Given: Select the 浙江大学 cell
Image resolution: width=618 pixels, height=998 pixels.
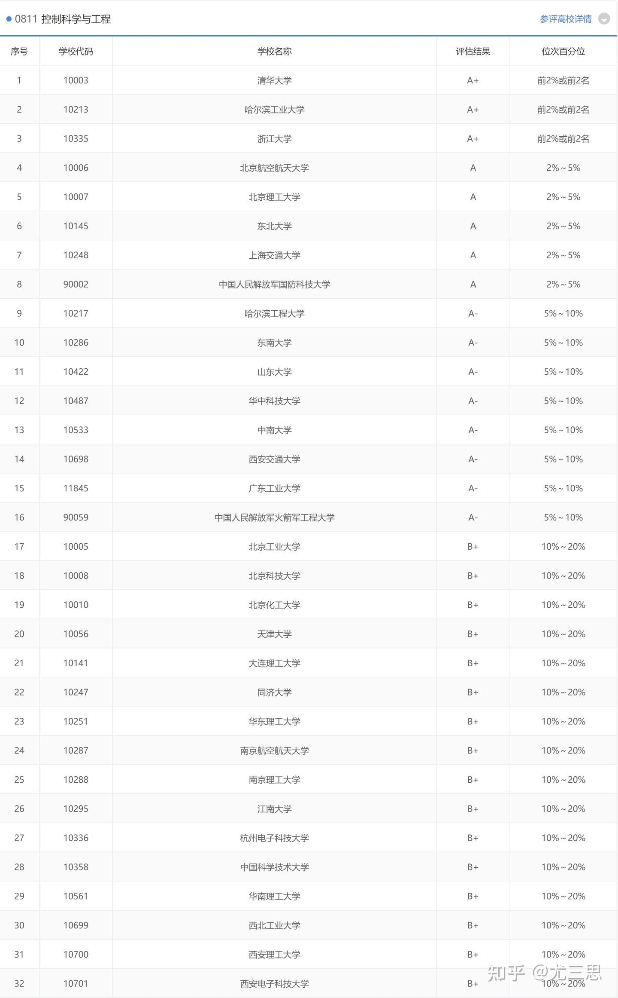Looking at the screenshot, I should pos(274,139).
